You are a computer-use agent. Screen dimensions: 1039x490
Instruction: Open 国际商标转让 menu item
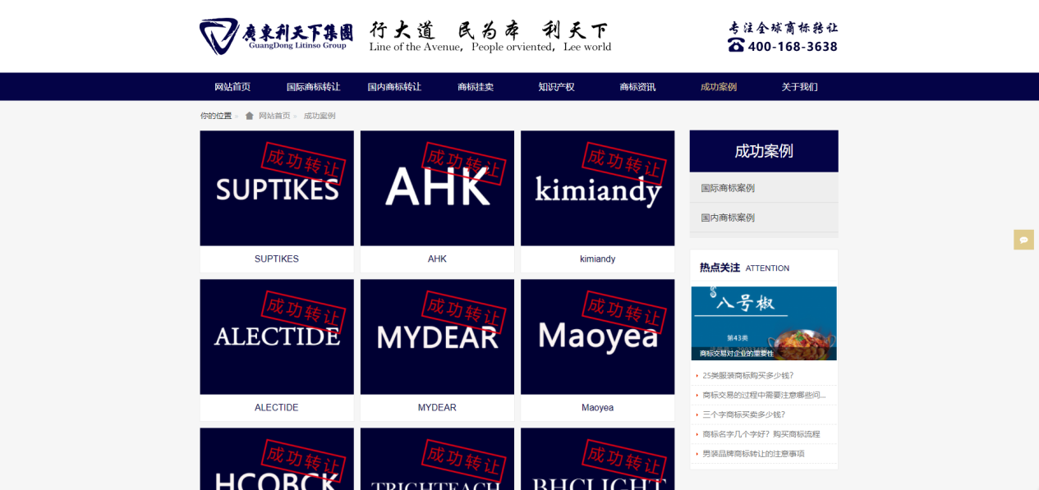click(x=313, y=87)
